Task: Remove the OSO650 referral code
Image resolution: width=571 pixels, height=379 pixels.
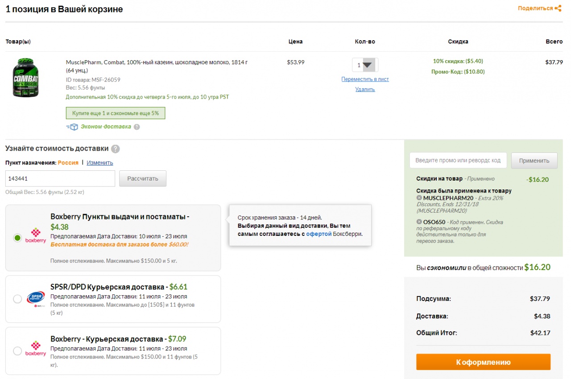Action: [x=419, y=222]
